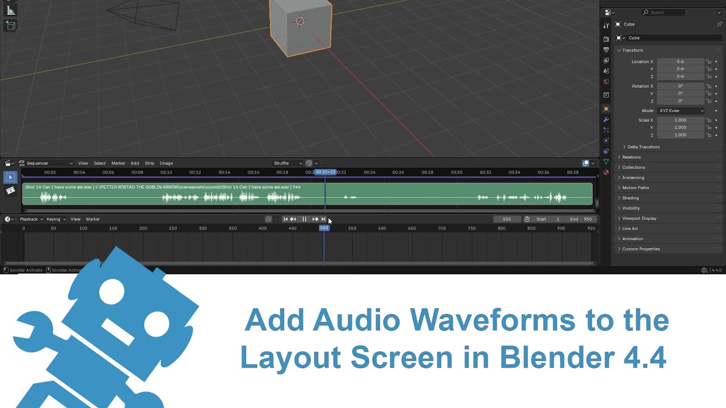Expand the Viewport Display panel
Viewport: 726px width, 408px height.
(x=639, y=218)
